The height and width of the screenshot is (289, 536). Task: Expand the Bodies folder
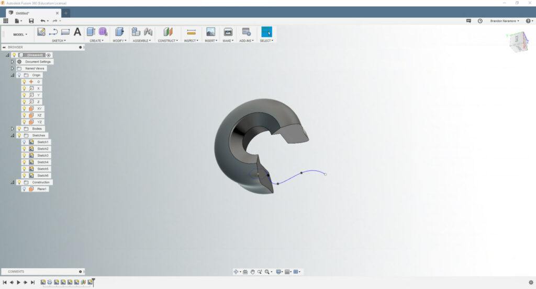[x=13, y=129]
